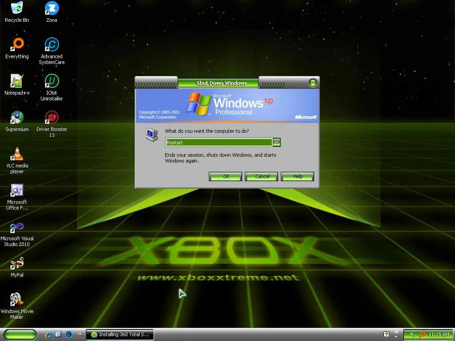Click the green Start button
This screenshot has width=455, height=341.
20,335
